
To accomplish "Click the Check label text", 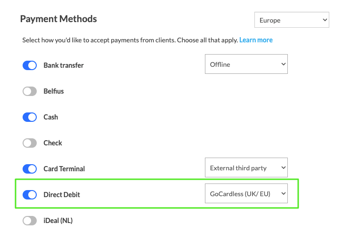I will [x=53, y=143].
